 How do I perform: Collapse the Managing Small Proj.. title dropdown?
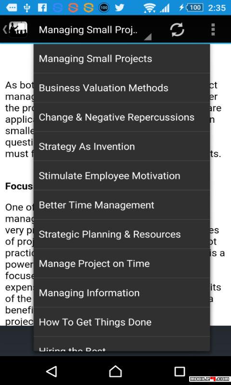[x=95, y=30]
